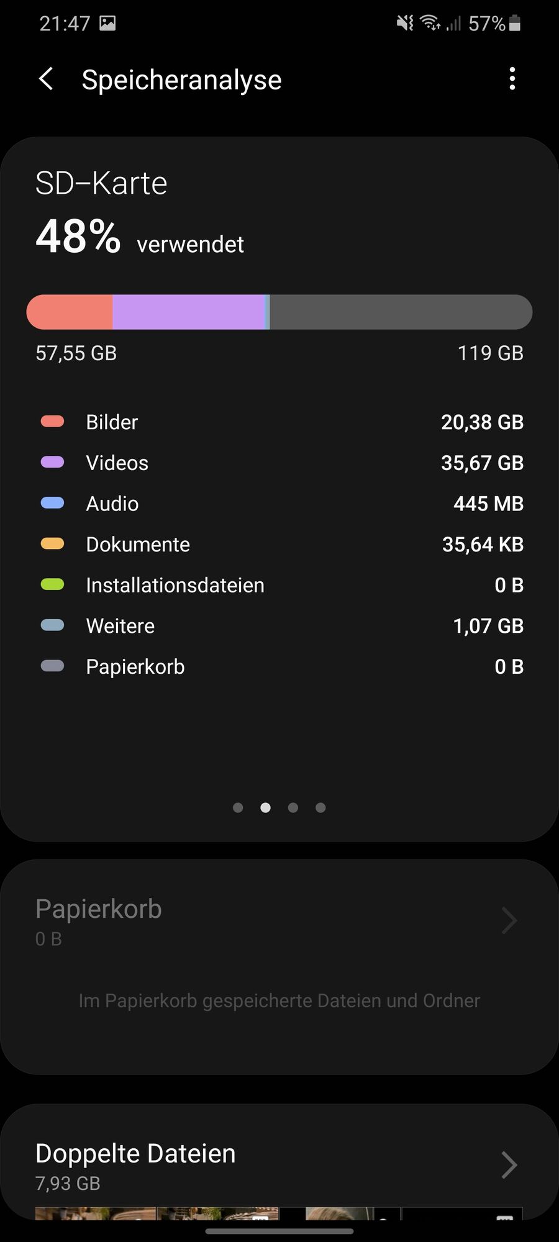Tap the Weitere category label
Image resolution: width=559 pixels, height=1242 pixels.
tap(120, 626)
